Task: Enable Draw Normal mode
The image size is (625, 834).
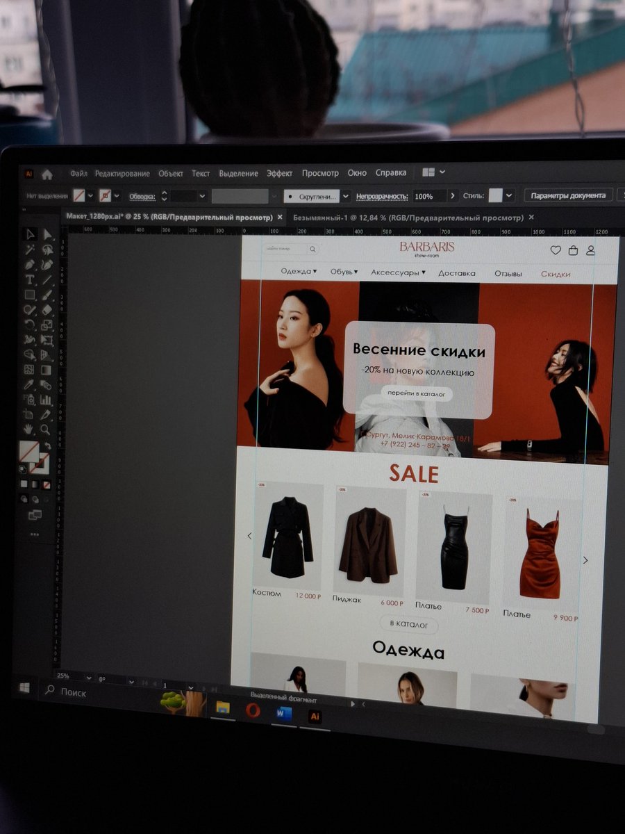Action: [x=24, y=498]
